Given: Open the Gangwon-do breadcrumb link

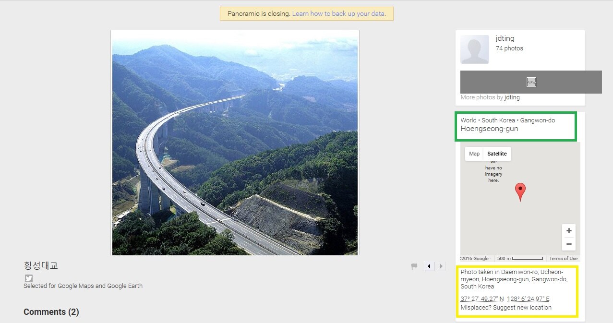Looking at the screenshot, I should pos(538,120).
